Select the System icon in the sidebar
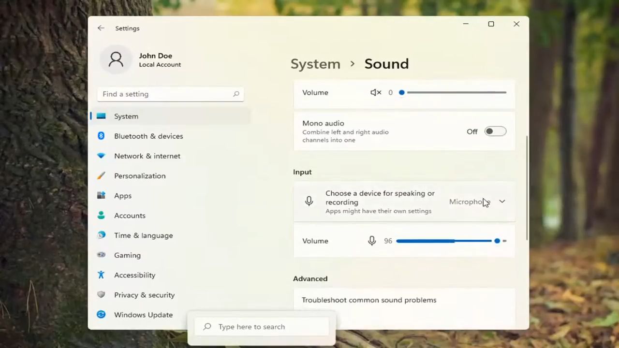Viewport: 619px width, 348px height. click(126, 116)
